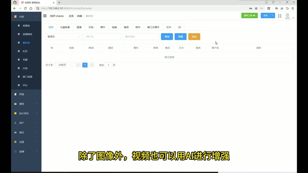Open a new tab with the plus icon
Viewport: 308px width, 173px height.
click(59, 3)
